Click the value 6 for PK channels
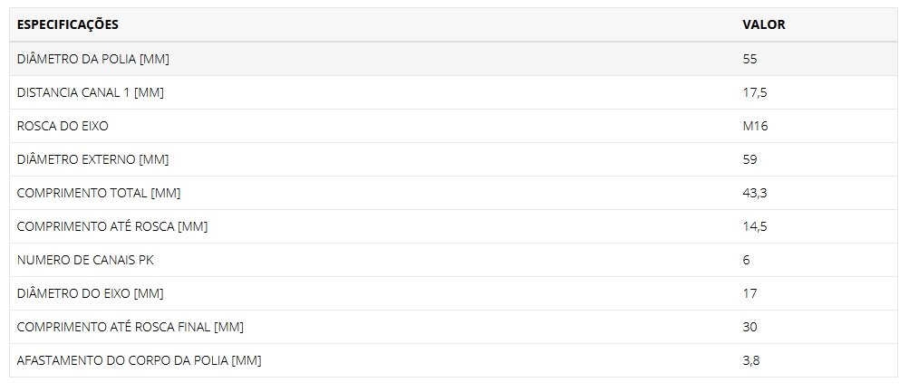Image resolution: width=909 pixels, height=392 pixels. click(x=746, y=261)
